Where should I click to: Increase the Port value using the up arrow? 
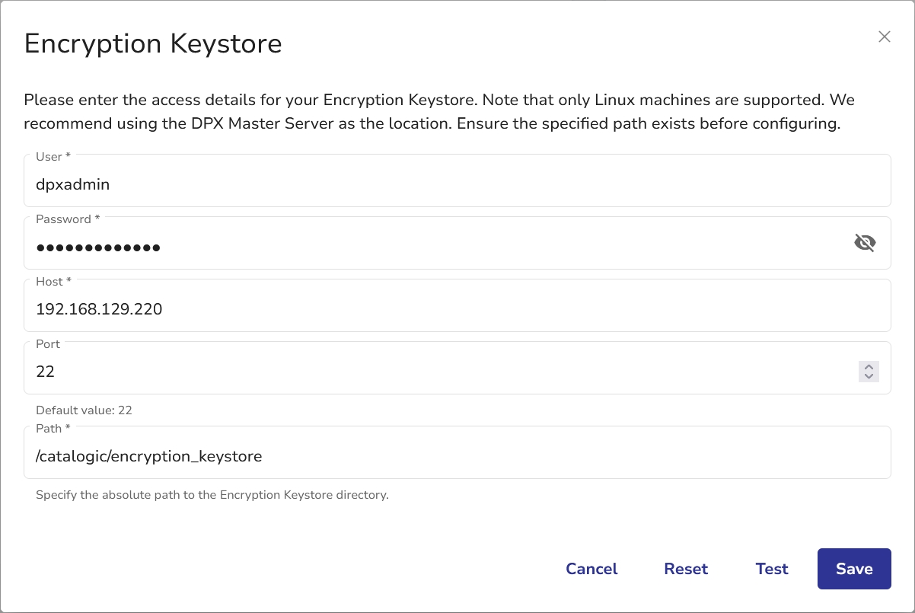click(x=869, y=366)
